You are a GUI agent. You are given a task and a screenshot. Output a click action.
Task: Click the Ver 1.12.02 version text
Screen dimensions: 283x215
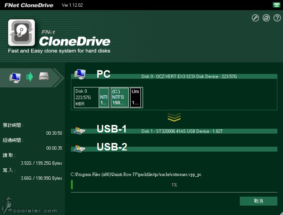point(72,5)
